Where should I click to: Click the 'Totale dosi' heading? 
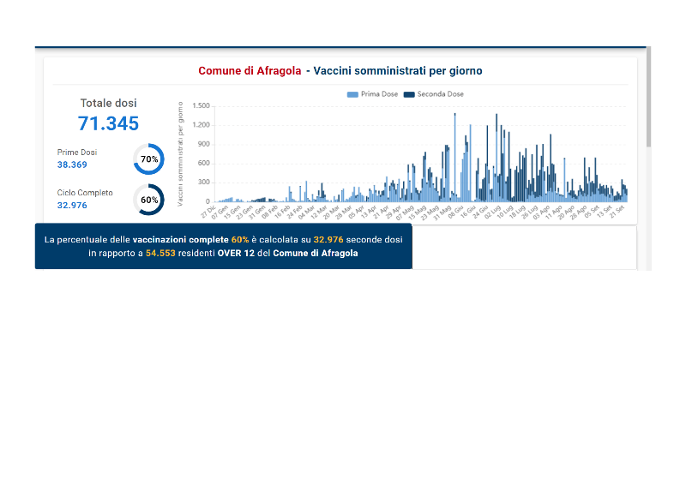click(x=109, y=103)
